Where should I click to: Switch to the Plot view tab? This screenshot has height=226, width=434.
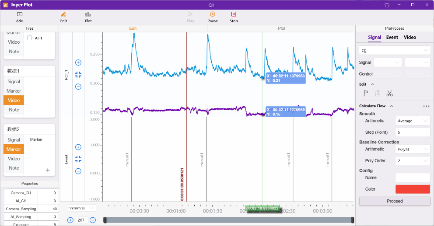(281, 28)
